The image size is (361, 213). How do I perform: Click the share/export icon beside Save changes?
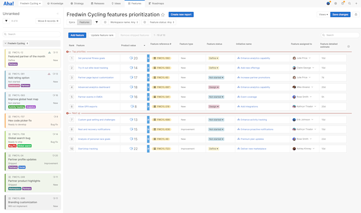(356, 14)
